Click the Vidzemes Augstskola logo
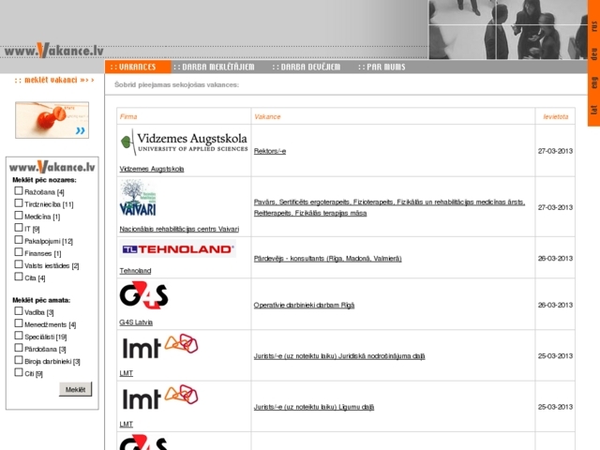 pyautogui.click(x=184, y=142)
